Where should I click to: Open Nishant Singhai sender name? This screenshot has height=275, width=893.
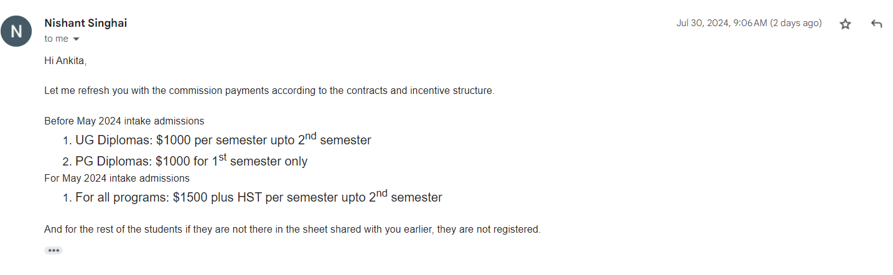point(86,23)
